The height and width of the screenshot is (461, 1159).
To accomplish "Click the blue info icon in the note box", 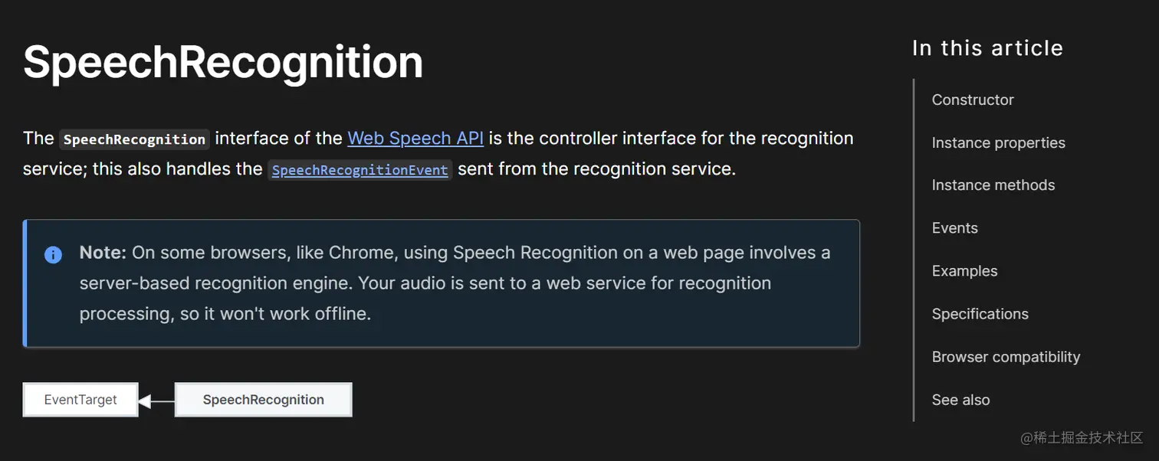I will tap(53, 255).
